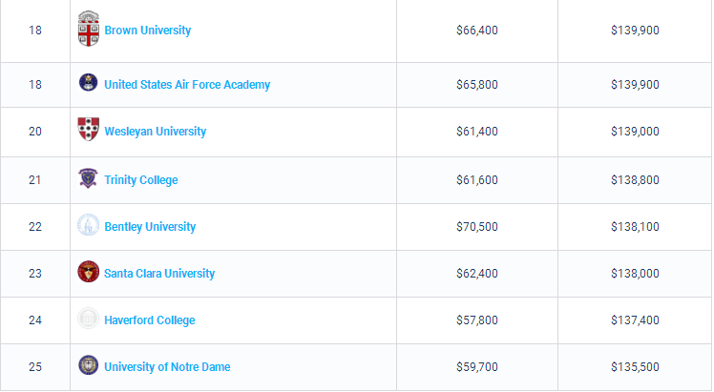Visit the Haverford College link
This screenshot has width=714, height=392.
click(x=150, y=320)
